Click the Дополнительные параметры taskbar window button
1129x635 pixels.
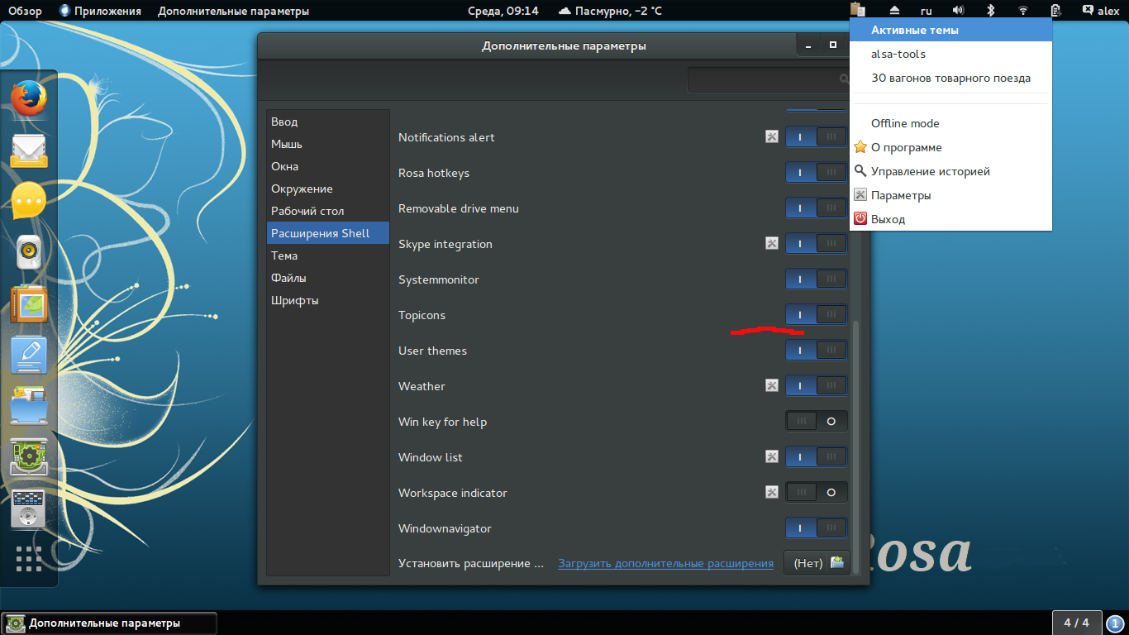point(109,623)
